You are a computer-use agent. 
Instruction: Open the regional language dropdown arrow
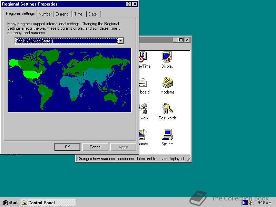click(x=120, y=41)
